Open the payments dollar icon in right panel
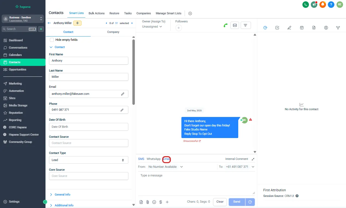Image resolution: width=346 pixels, height=208 pixels. tap(326, 28)
